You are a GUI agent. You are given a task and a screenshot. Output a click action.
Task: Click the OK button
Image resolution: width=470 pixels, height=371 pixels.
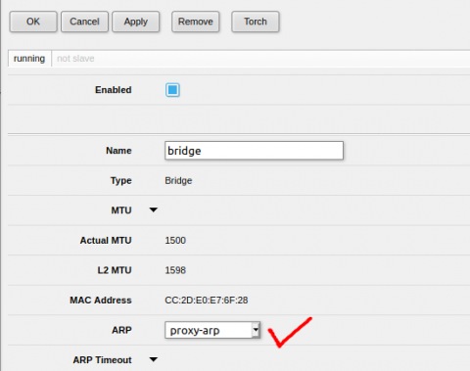[33, 22]
